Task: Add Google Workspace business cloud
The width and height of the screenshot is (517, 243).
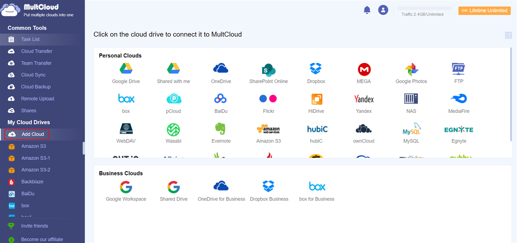Action: pyautogui.click(x=126, y=191)
